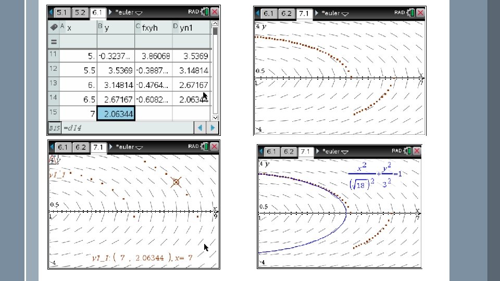This screenshot has width=500, height=281.
Task: Select tab 7.1 in top-right graph window
Action: tap(304, 14)
